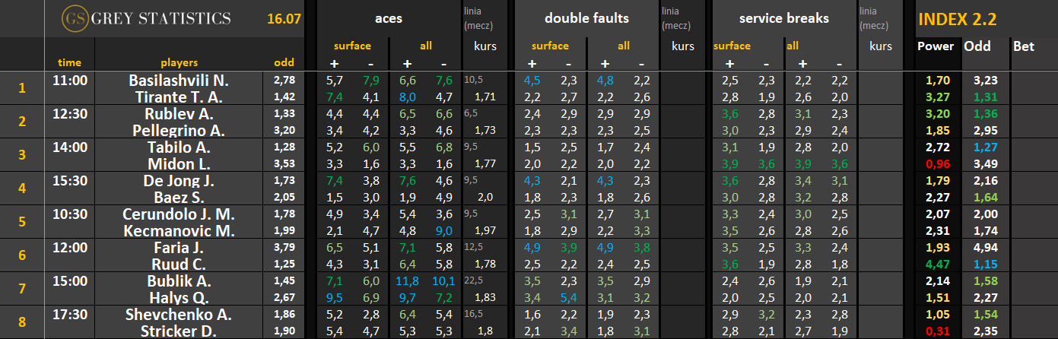This screenshot has width=1058, height=339.
Task: Click the Halys Q. player cell
Action: click(x=179, y=297)
